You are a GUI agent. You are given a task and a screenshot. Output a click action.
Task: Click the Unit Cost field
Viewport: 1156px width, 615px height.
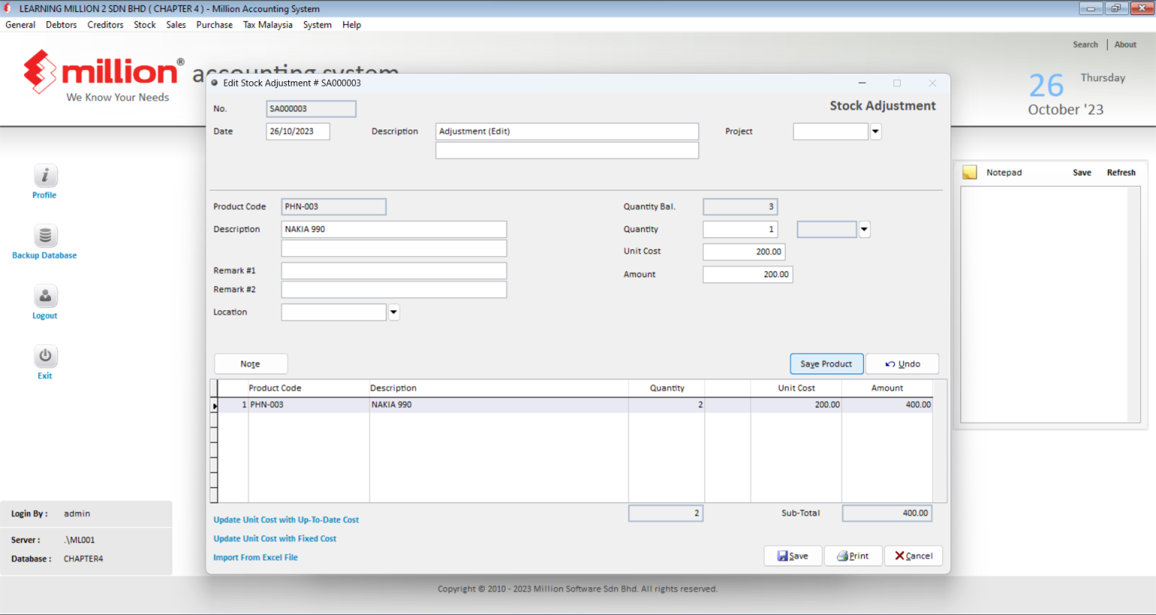pyautogui.click(x=744, y=252)
